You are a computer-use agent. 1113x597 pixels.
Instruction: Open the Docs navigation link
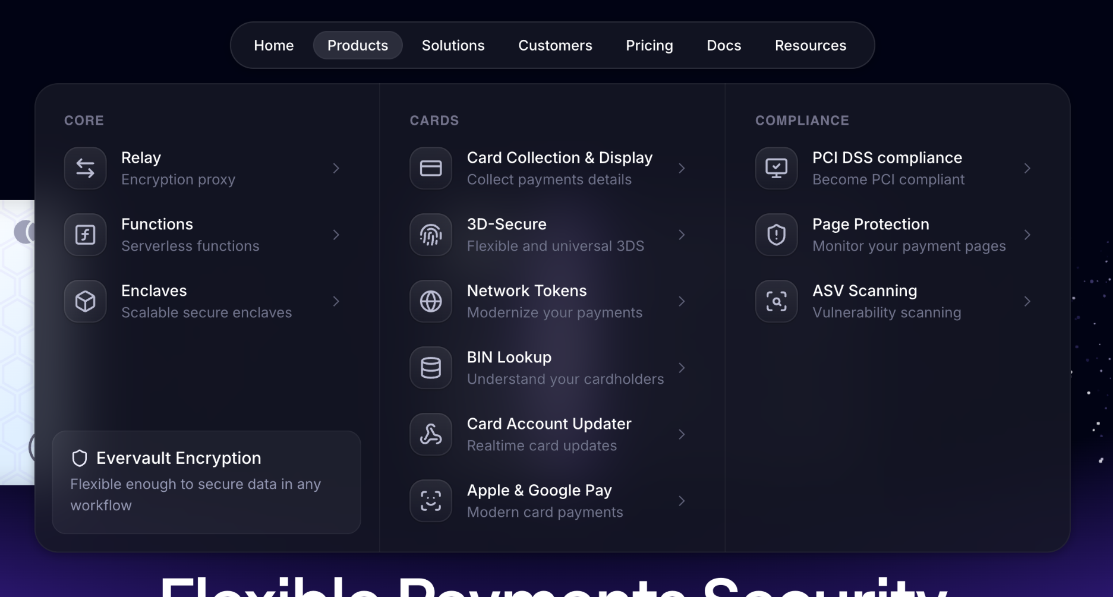click(723, 45)
